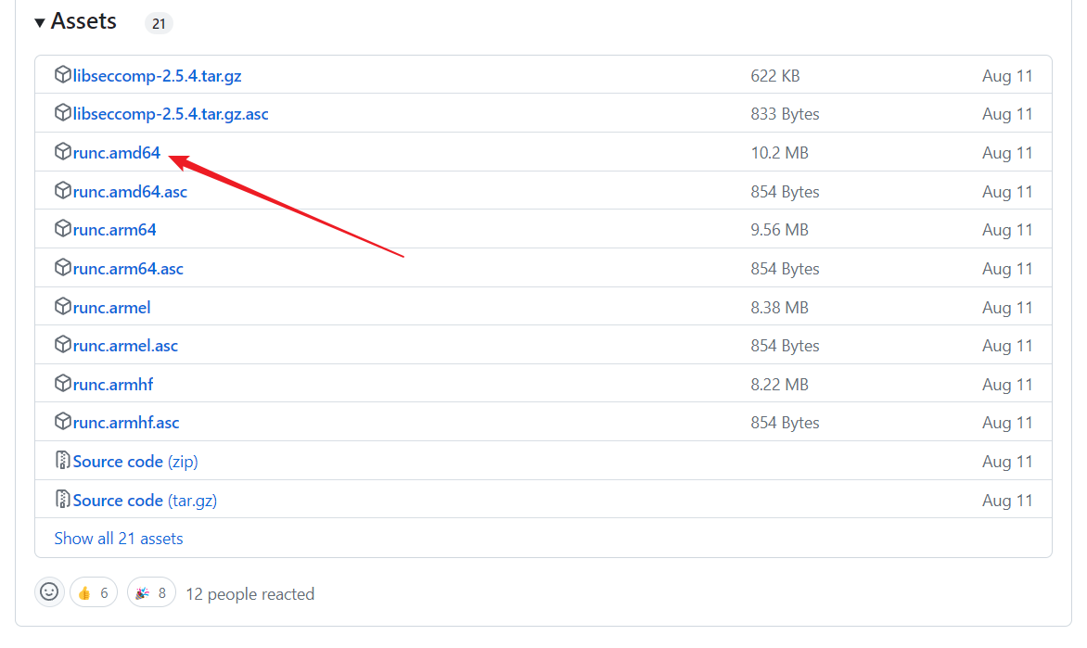1087x648 pixels.
Task: Click the runc.armel.asc file link
Action: [x=125, y=346]
